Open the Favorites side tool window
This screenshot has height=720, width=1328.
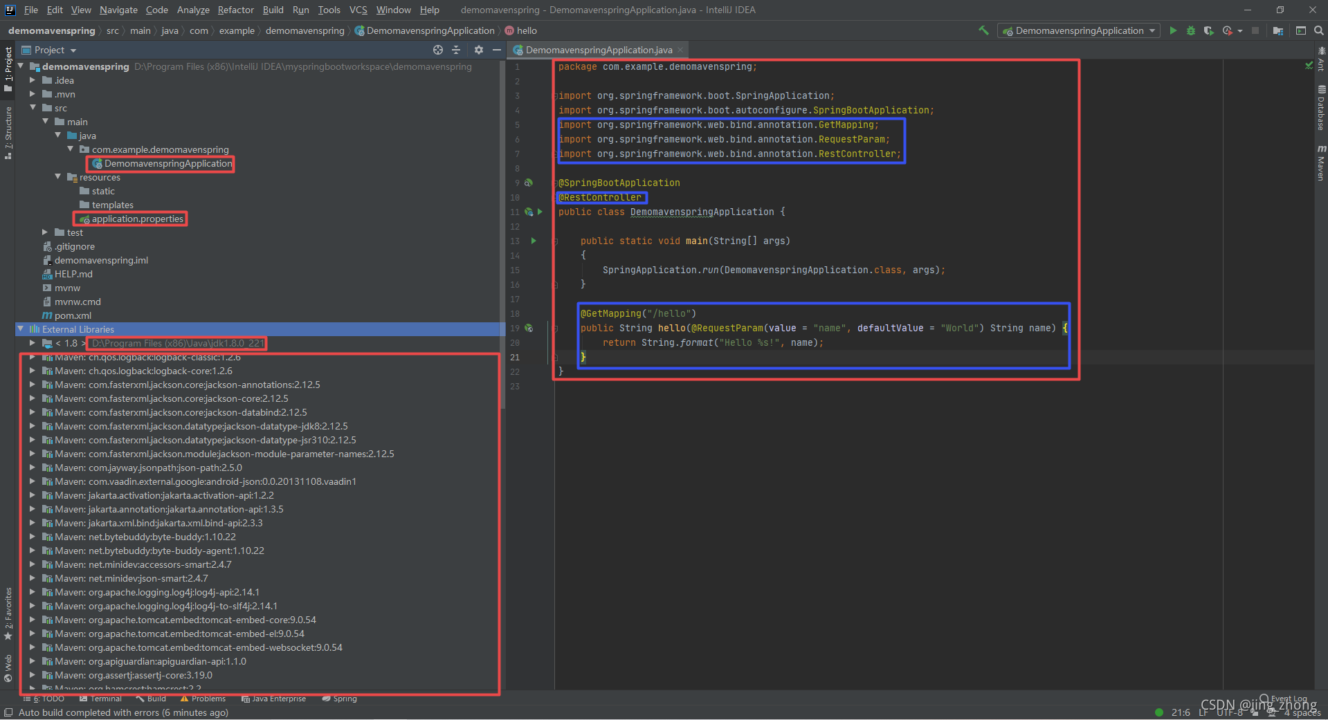click(x=8, y=614)
